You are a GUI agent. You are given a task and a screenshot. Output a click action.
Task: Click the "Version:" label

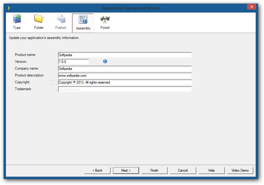coord(21,62)
